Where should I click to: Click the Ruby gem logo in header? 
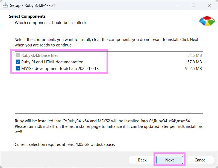coord(207,21)
